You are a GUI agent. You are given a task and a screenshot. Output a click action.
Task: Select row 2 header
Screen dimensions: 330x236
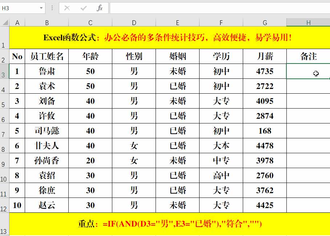point(4,56)
